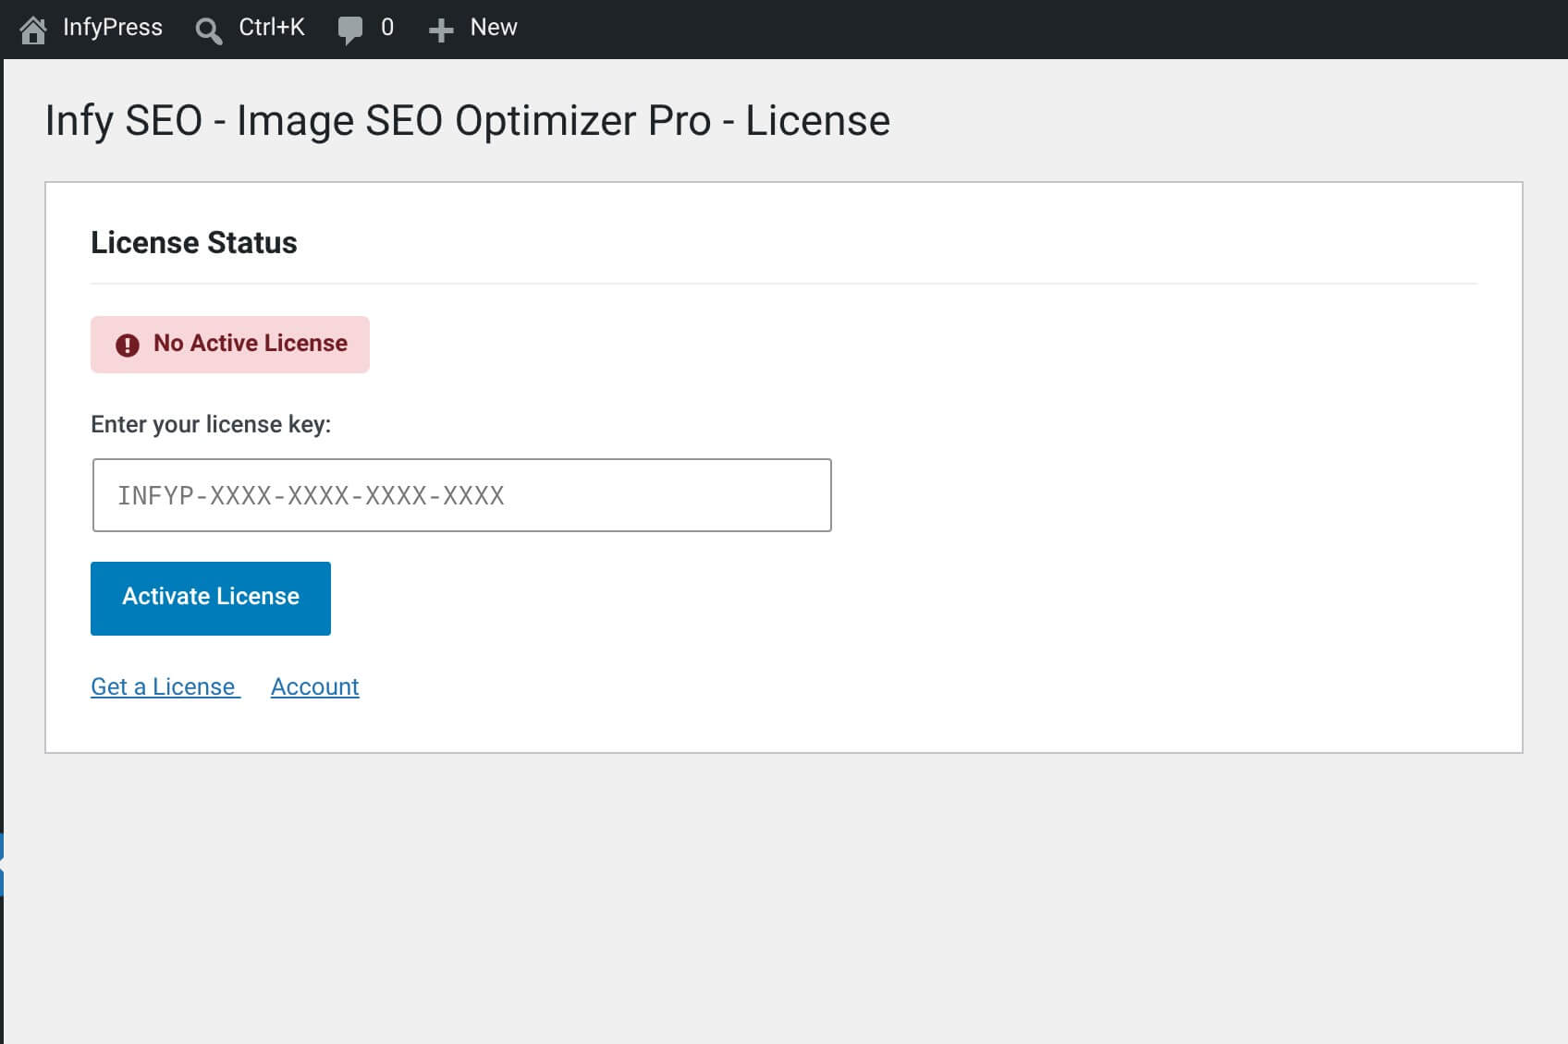
Task: Open the Account link
Action: tap(314, 686)
